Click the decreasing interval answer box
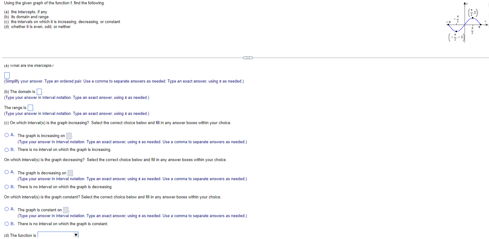This screenshot has width=489, height=239. (x=70, y=173)
